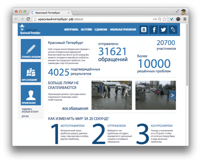Open the map tile 'Карта обращений'
Image resolution: width=201 pixels, height=163 pixels.
(31, 72)
